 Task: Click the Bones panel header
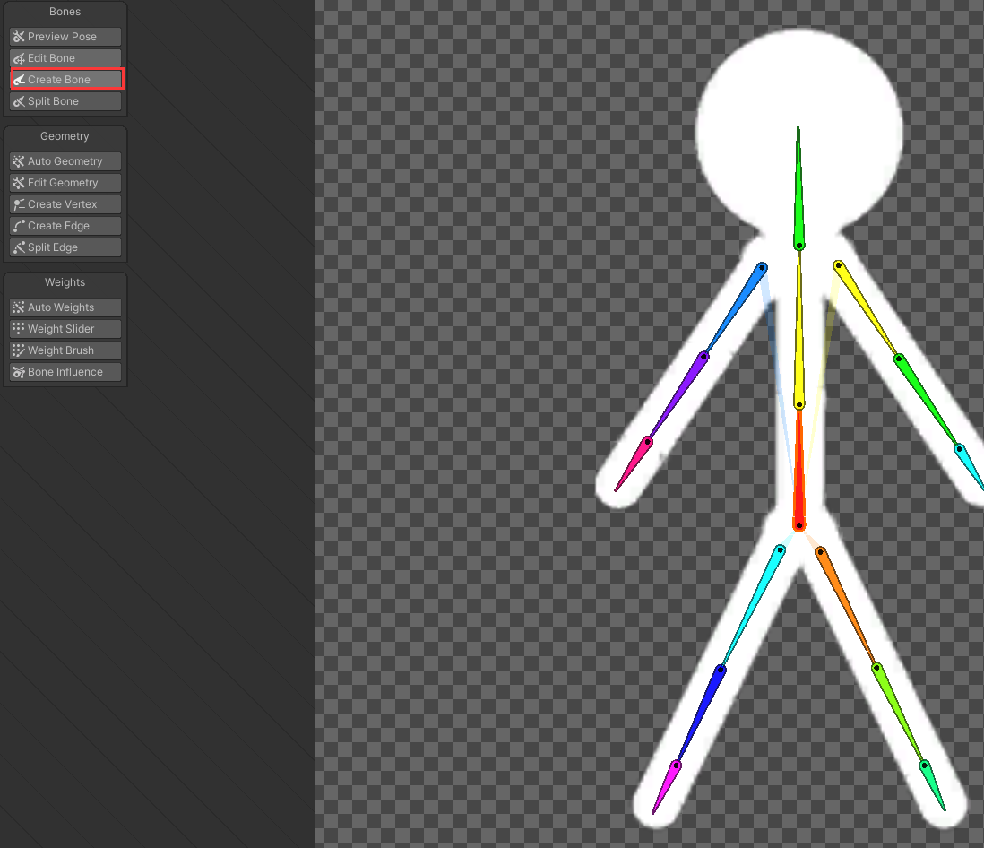click(65, 12)
